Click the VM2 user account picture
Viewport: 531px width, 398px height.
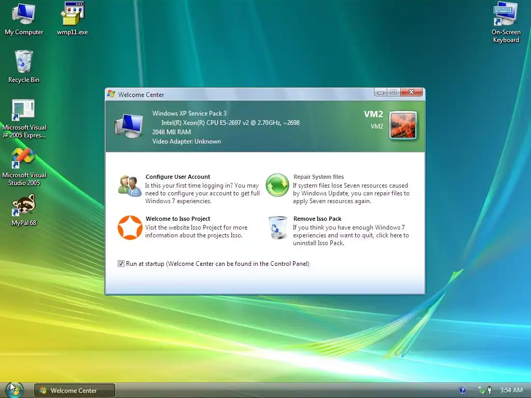[403, 125]
